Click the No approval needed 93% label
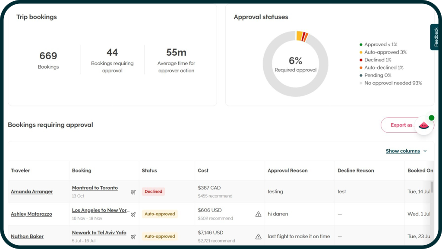Viewport: 442px width, 249px height. 393,83
